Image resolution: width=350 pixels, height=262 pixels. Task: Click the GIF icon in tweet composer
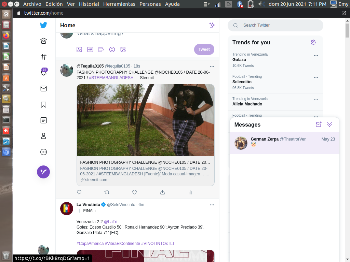click(x=90, y=49)
